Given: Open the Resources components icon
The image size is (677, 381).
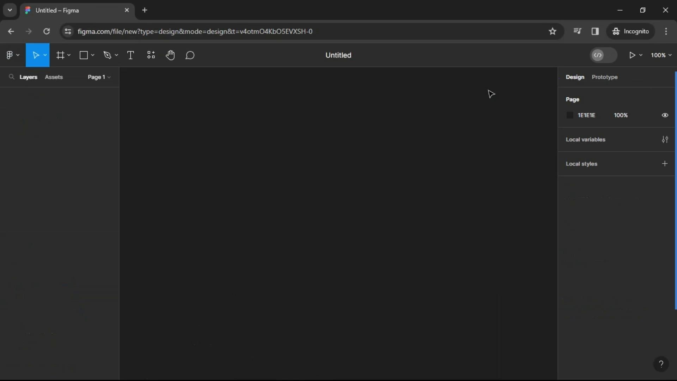Looking at the screenshot, I should [x=151, y=55].
